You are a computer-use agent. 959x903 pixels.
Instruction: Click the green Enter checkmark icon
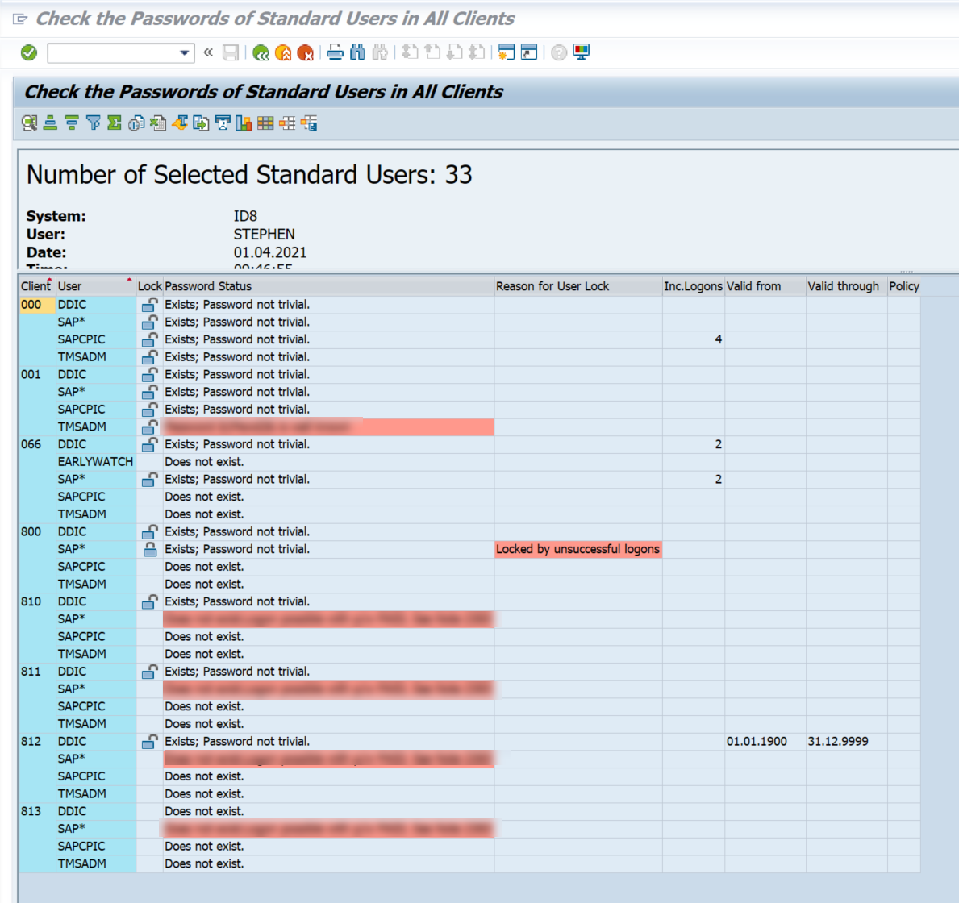click(x=29, y=52)
